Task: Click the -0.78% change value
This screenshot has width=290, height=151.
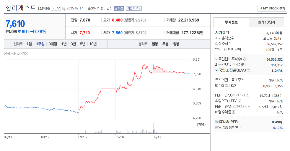Action: point(38,32)
